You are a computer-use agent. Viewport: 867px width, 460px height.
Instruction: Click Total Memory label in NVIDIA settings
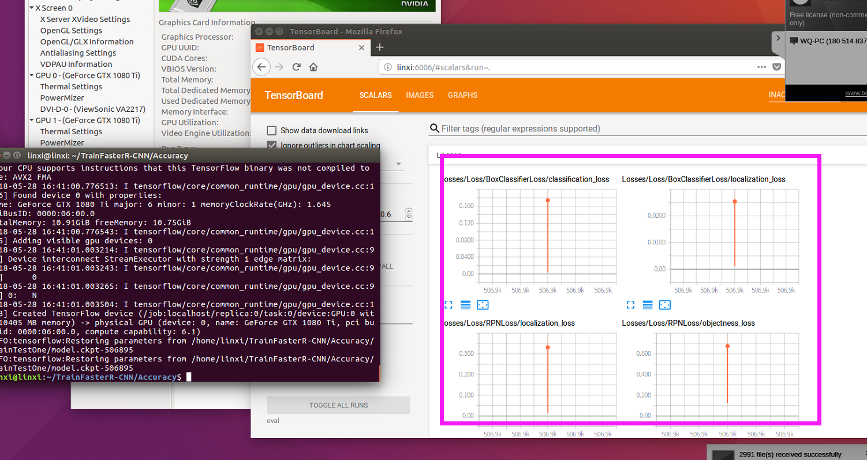tap(187, 80)
